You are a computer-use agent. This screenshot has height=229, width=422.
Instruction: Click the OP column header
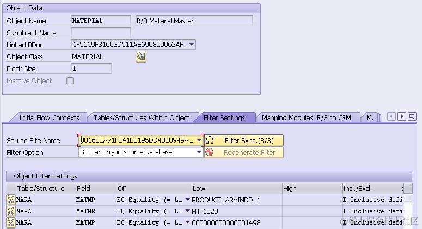point(154,188)
